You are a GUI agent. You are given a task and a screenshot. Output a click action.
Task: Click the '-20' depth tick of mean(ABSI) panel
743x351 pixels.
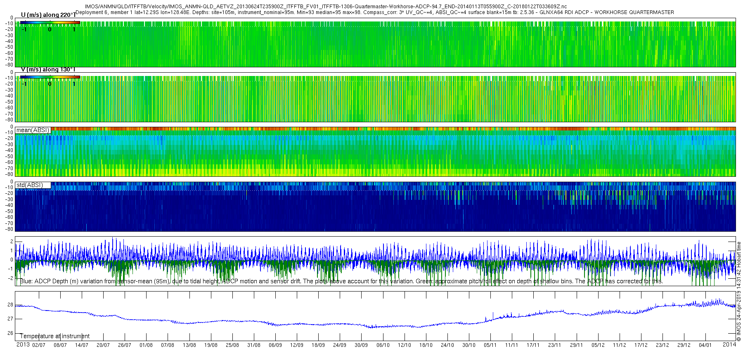pos(9,138)
